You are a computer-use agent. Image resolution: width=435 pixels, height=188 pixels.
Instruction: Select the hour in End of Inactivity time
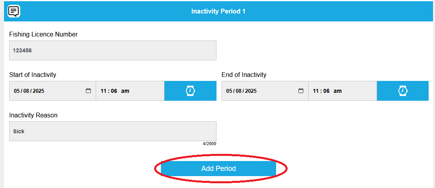(x=316, y=91)
